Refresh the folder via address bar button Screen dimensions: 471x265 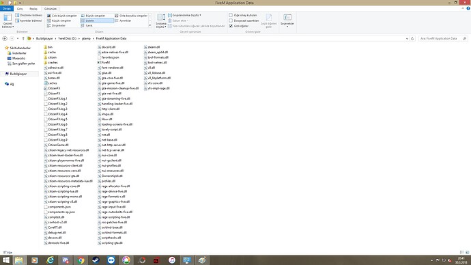[412, 39]
